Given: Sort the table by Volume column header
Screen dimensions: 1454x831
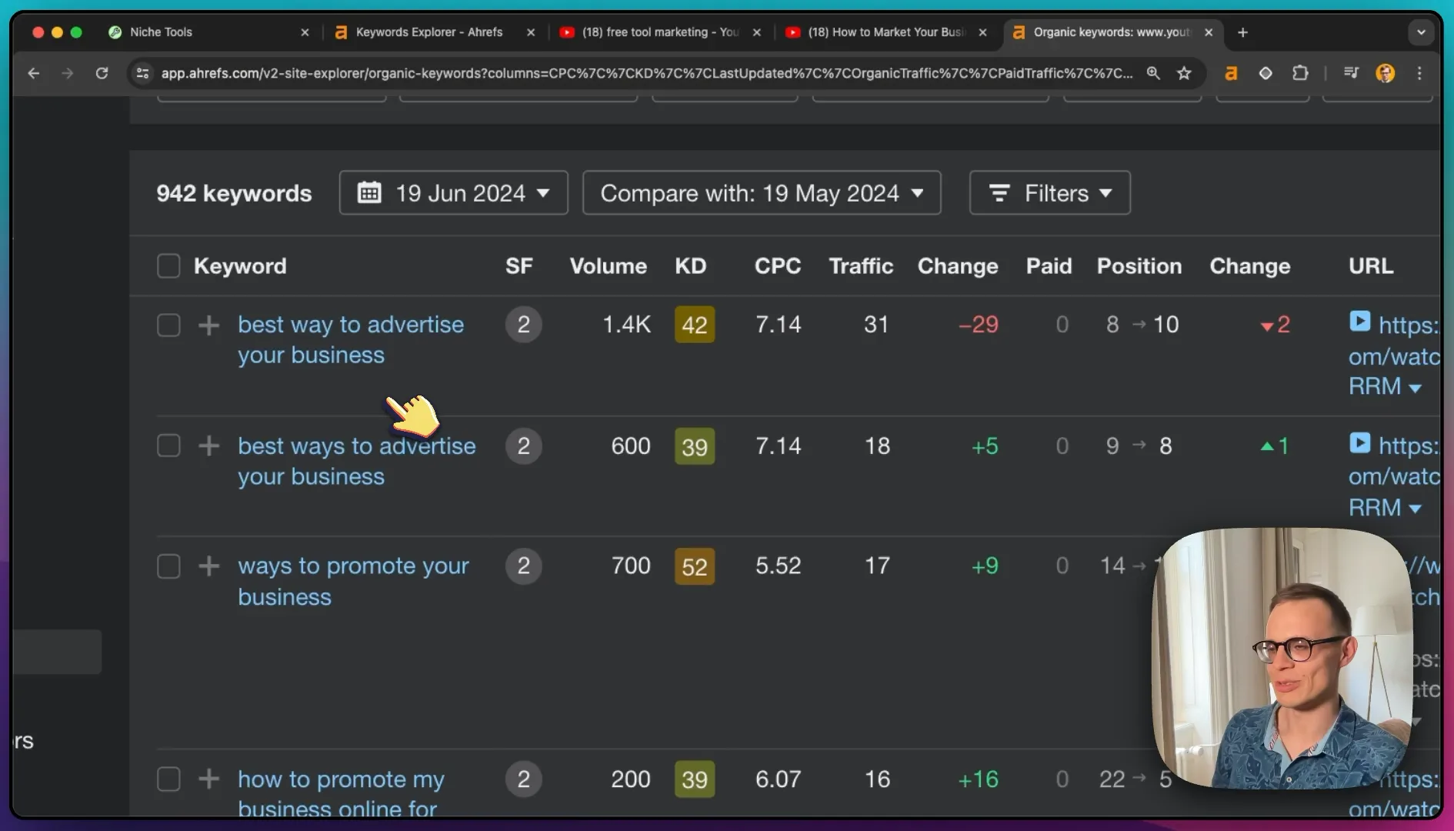Looking at the screenshot, I should 608,266.
